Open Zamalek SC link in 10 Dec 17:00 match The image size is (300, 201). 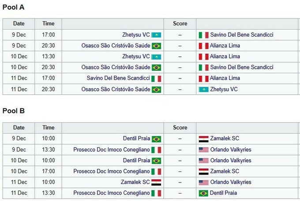[225, 171]
